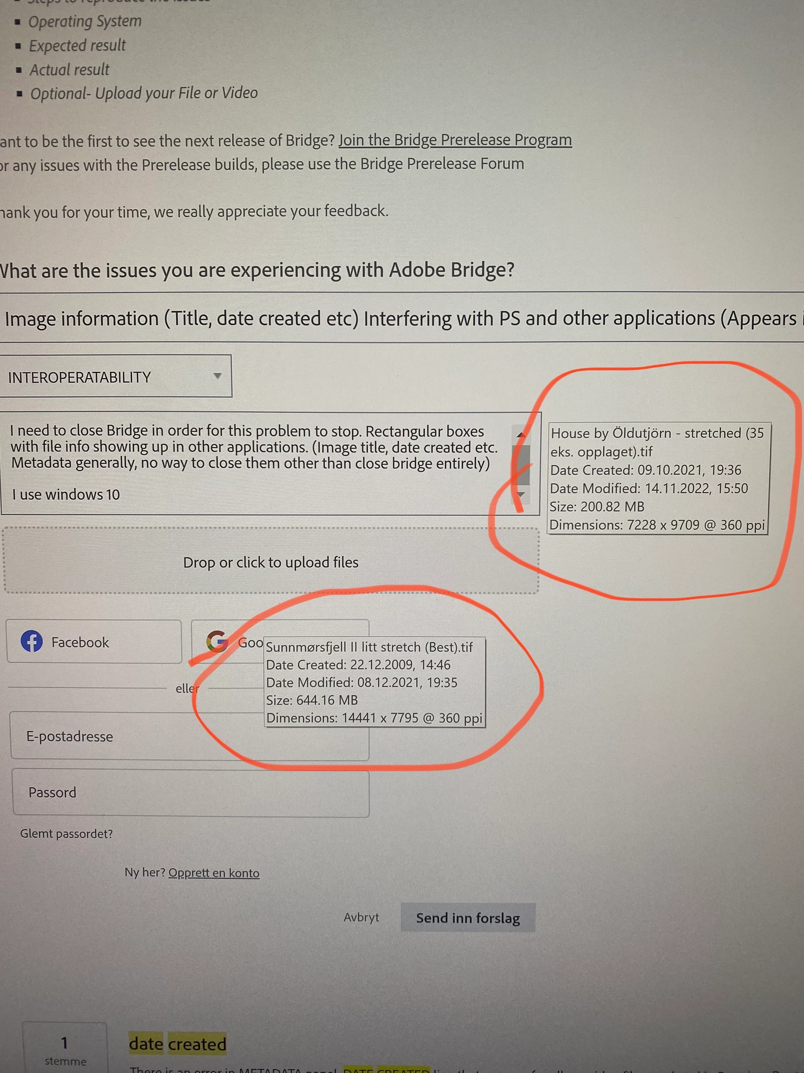This screenshot has height=1073, width=804.
Task: Click the Google logo icon
Action: 217,641
